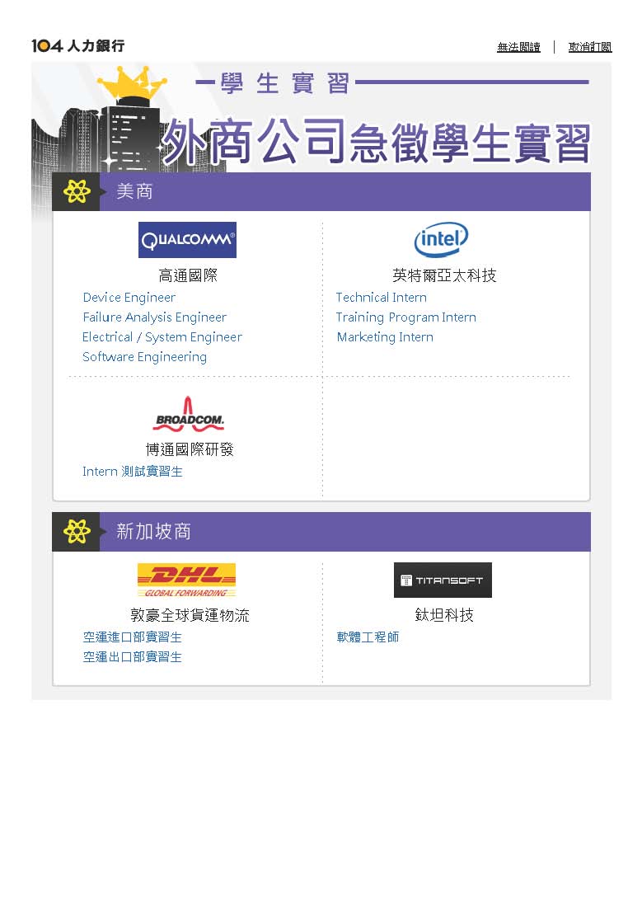
Task: Click the 外商公司急徵學生實習 banner title
Action: (x=376, y=142)
